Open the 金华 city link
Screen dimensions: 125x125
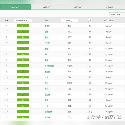(x=46, y=32)
